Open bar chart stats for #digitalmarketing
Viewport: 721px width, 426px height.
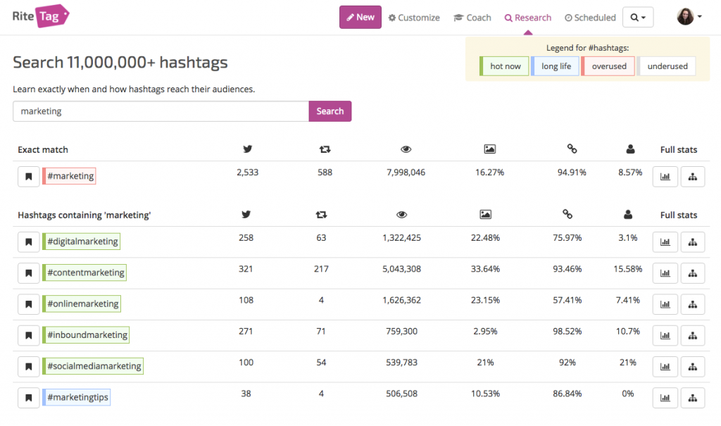point(665,242)
